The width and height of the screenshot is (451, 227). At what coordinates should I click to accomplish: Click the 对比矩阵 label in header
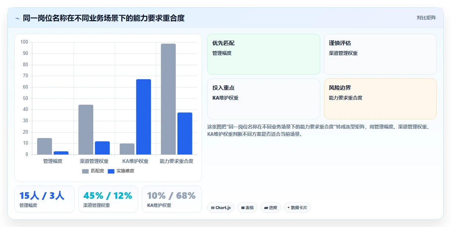point(426,18)
